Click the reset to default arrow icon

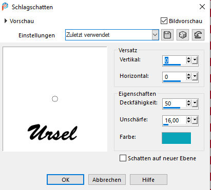coord(198,35)
